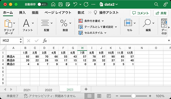Open the share people icon at top right
Image resolution: width=171 pixels, height=99 pixels.
[x=166, y=4]
